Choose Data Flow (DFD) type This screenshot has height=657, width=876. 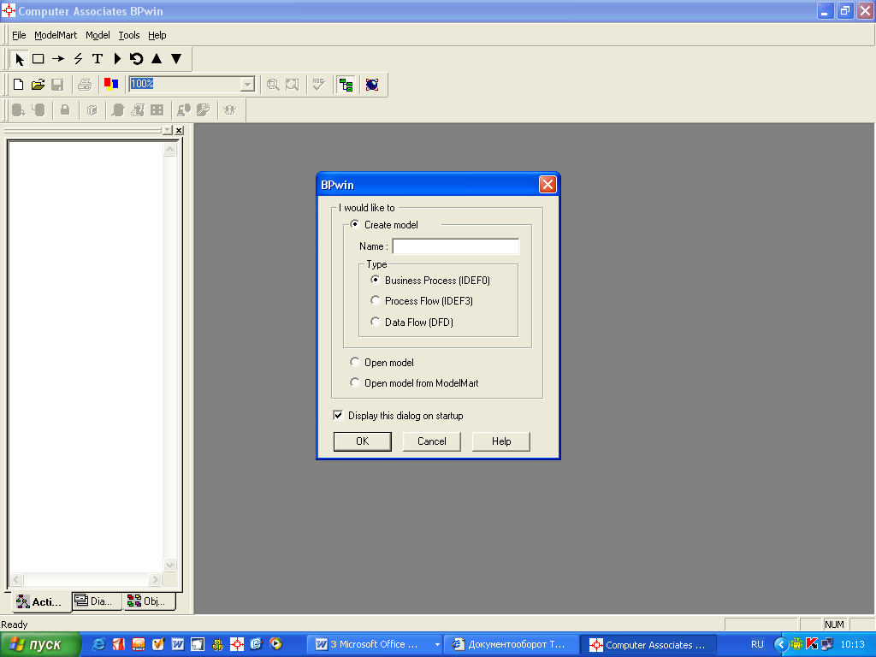pos(376,322)
